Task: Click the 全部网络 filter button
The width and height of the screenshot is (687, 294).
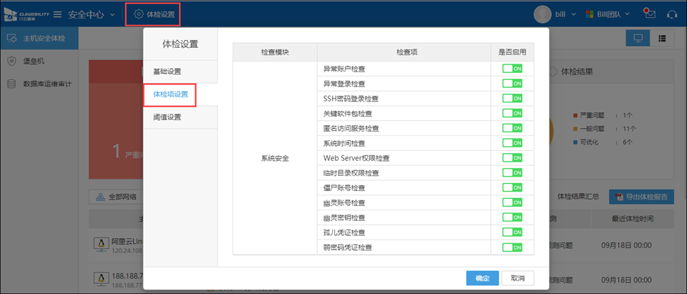Action: (117, 197)
